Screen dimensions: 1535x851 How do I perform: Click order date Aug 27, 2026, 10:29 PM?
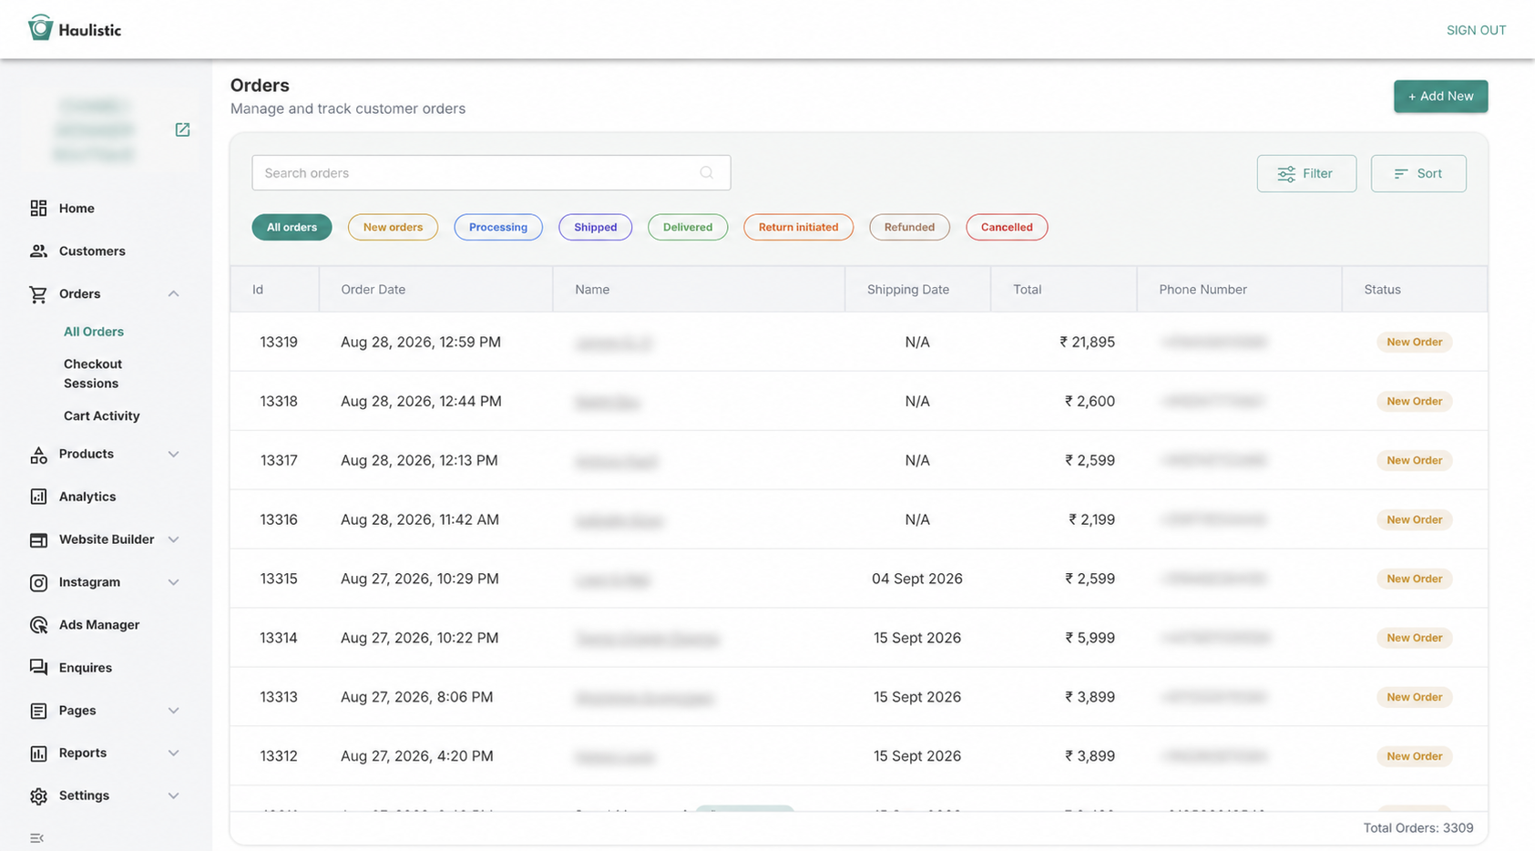pos(420,579)
